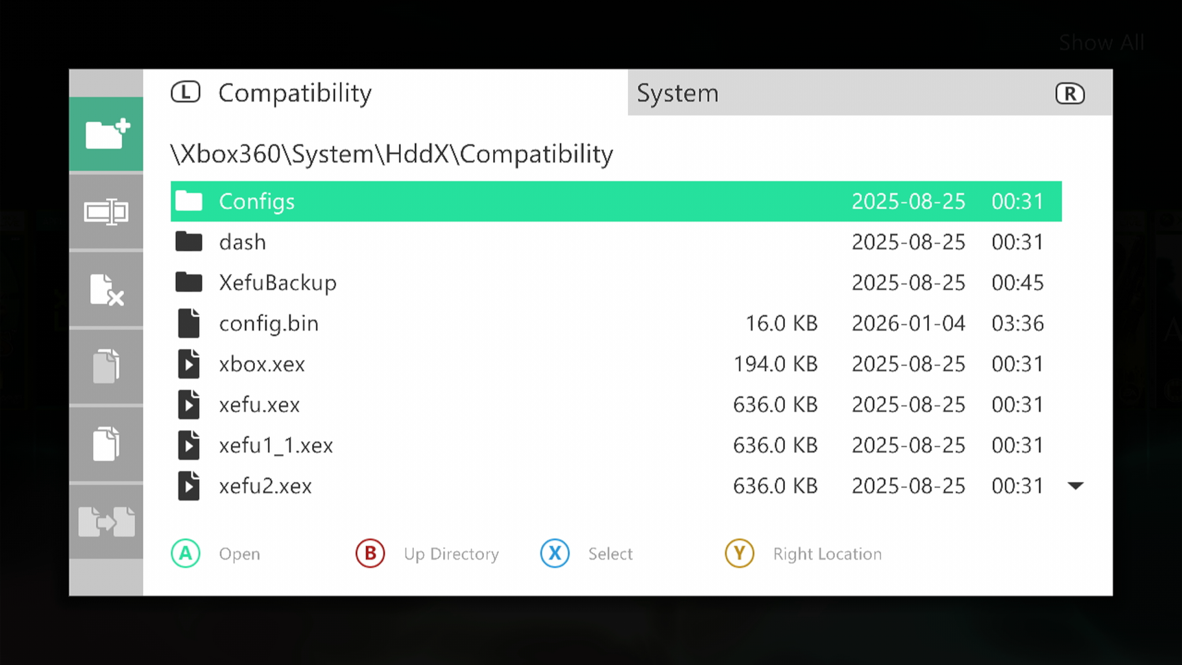Click the New Folder sidebar icon
This screenshot has height=665, width=1182.
coord(106,134)
